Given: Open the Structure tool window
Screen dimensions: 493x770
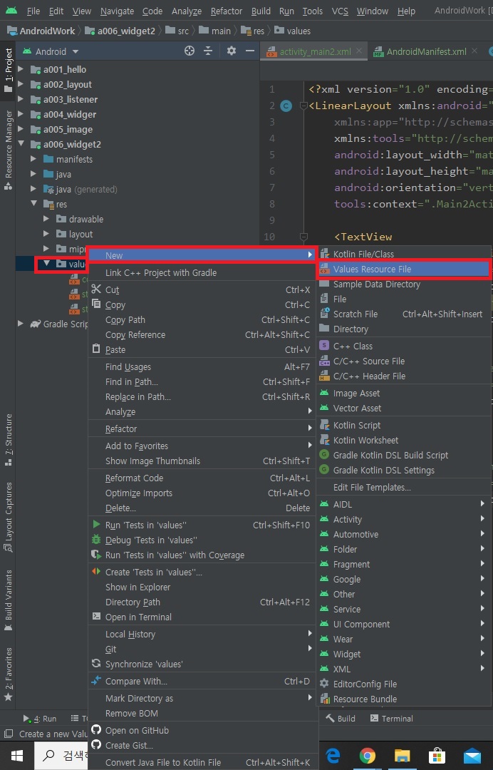Looking at the screenshot, I should pos(9,439).
